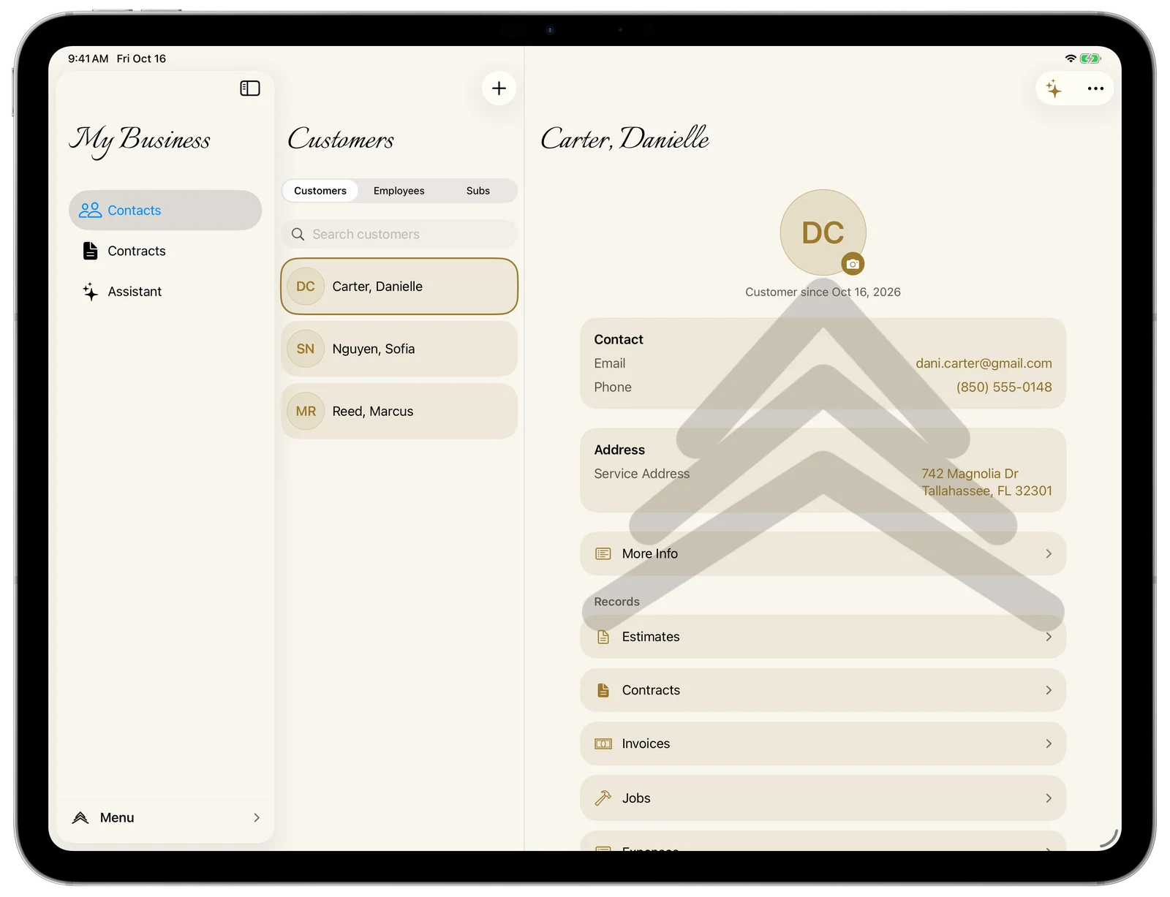Click the search magnifier icon
Screen dimensions: 1170x897
(298, 235)
